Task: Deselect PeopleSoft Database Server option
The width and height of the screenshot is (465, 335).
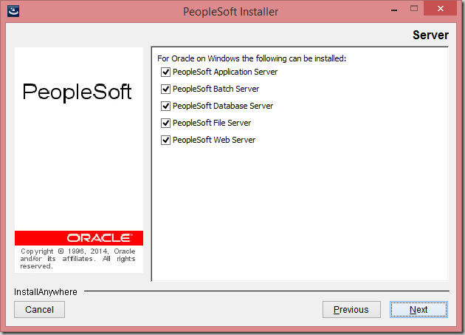Action: pyautogui.click(x=165, y=106)
